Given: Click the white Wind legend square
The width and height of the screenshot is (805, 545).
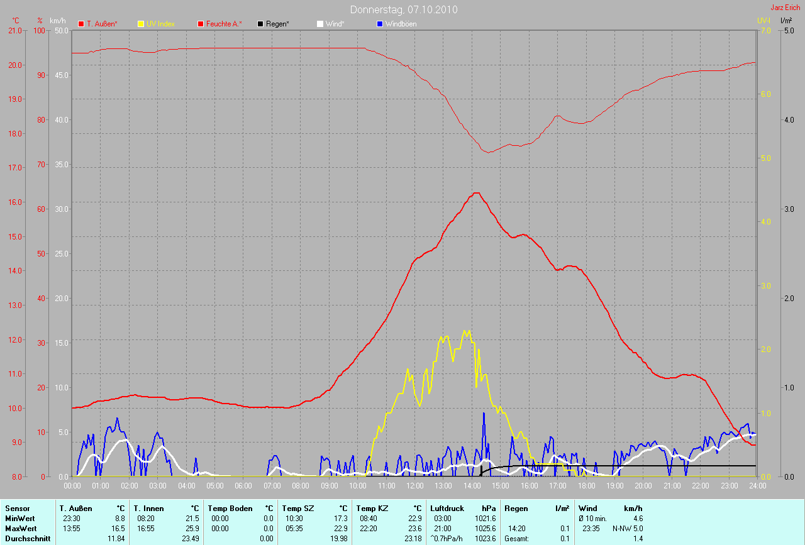Looking at the screenshot, I should [319, 24].
